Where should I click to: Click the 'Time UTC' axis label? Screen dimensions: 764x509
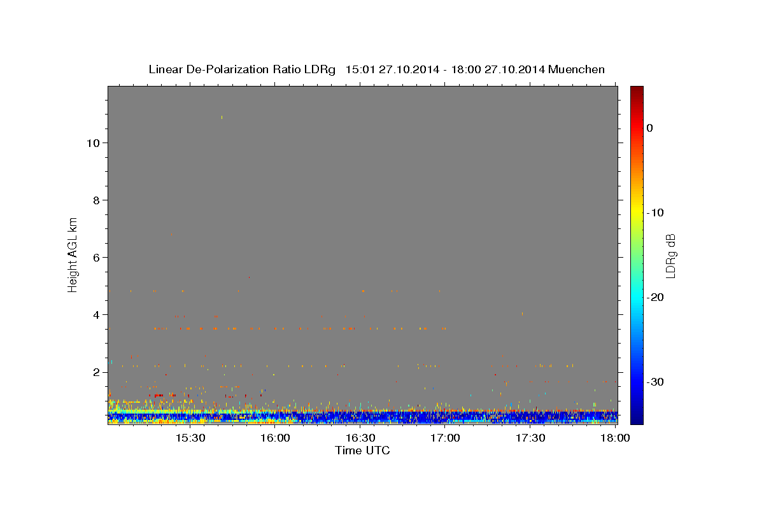pos(362,450)
